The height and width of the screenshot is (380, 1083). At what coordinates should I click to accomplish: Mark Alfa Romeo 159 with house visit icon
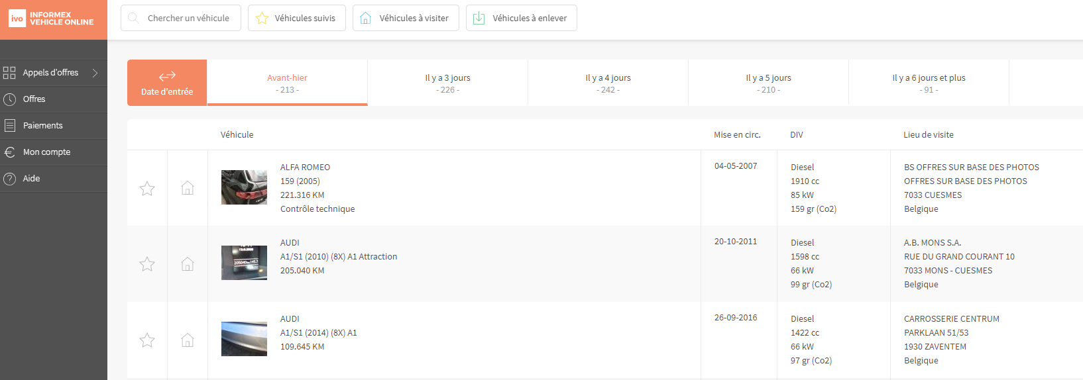click(x=188, y=188)
